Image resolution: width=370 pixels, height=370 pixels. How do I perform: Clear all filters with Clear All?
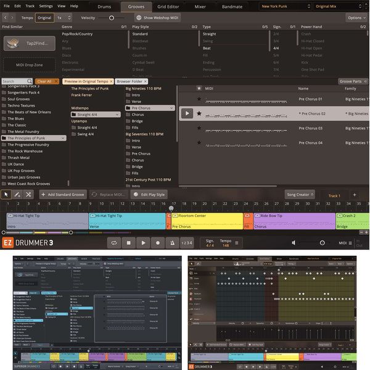(47, 81)
